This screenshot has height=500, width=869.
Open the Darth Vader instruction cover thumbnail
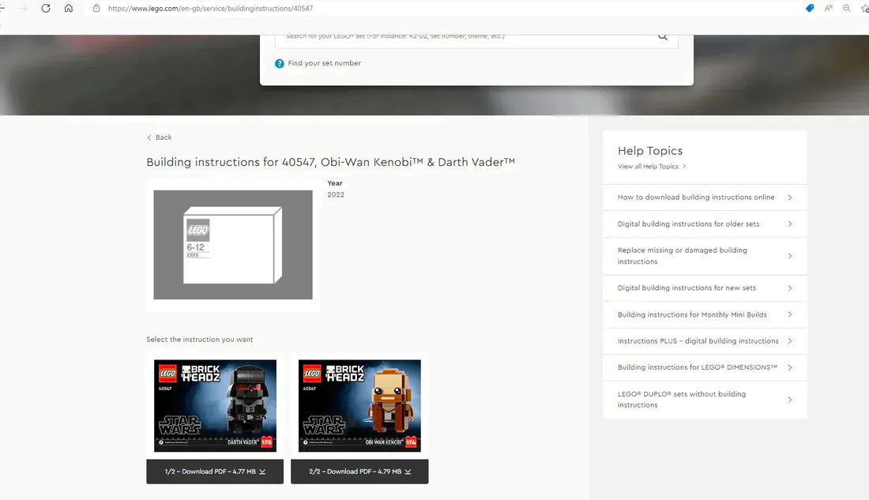click(215, 406)
